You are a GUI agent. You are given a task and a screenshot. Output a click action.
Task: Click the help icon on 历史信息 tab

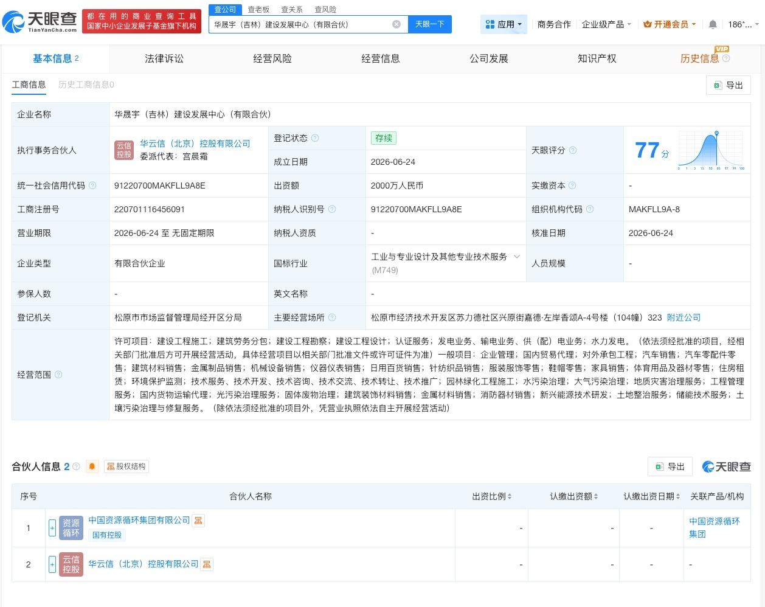tap(726, 58)
